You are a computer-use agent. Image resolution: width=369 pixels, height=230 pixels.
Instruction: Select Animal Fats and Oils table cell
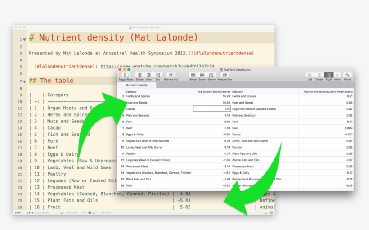coord(265,160)
